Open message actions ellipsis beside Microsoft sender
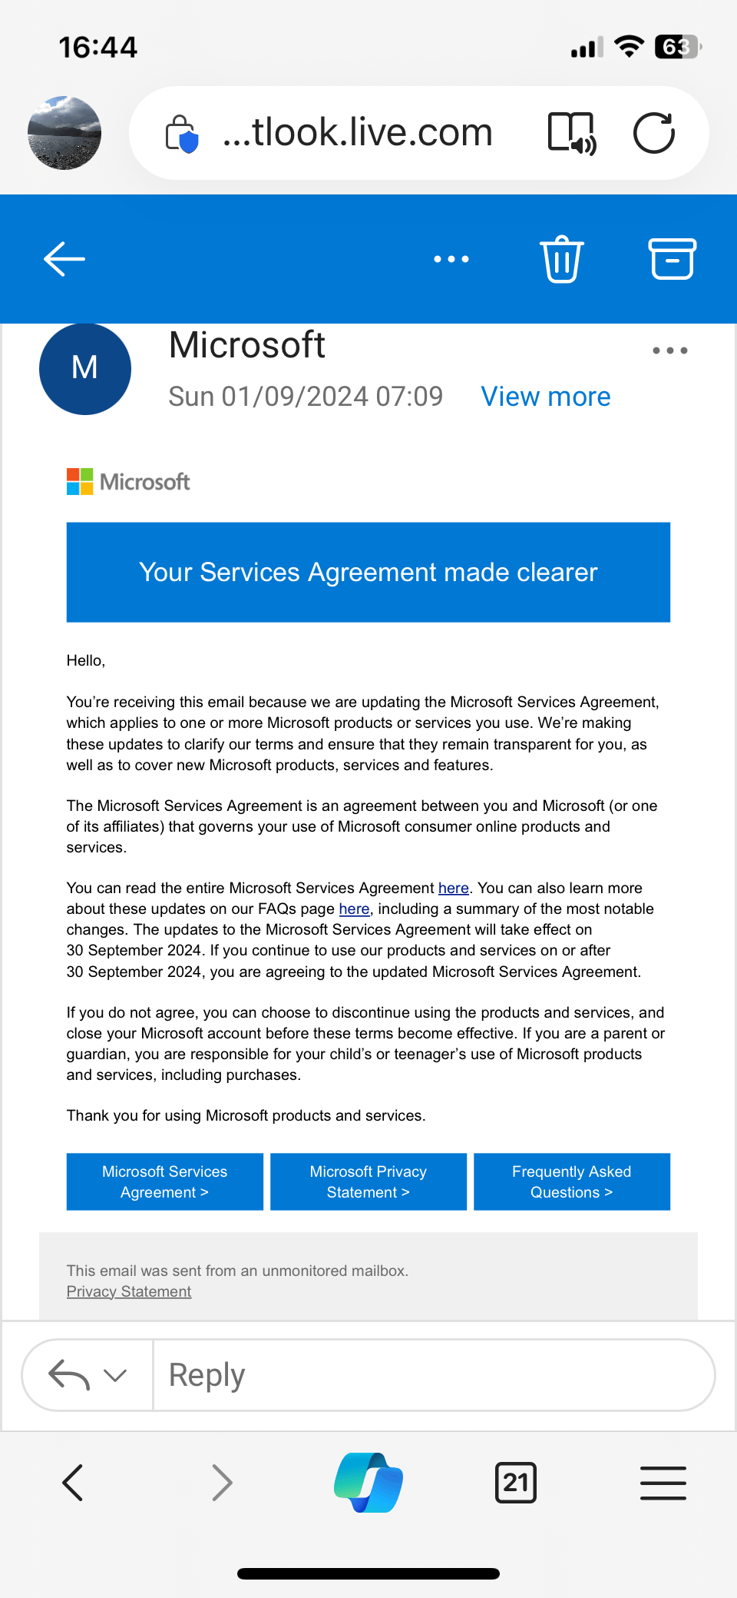The width and height of the screenshot is (737, 1598). 670,350
